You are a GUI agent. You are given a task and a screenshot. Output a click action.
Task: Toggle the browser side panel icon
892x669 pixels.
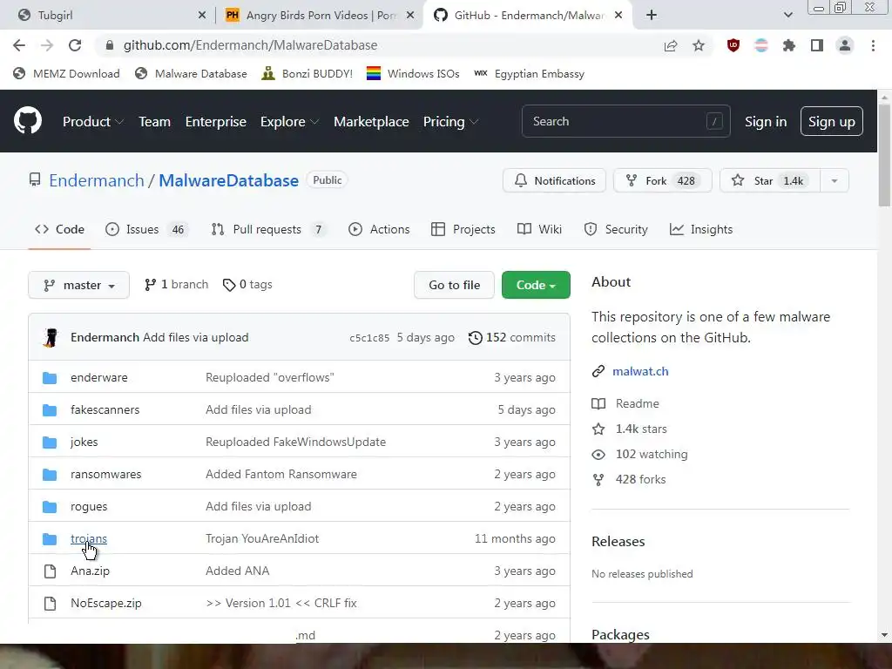817,45
